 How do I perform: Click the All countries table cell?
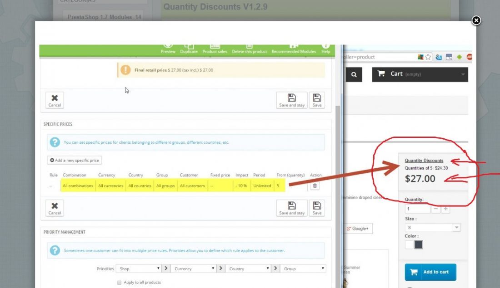point(140,186)
